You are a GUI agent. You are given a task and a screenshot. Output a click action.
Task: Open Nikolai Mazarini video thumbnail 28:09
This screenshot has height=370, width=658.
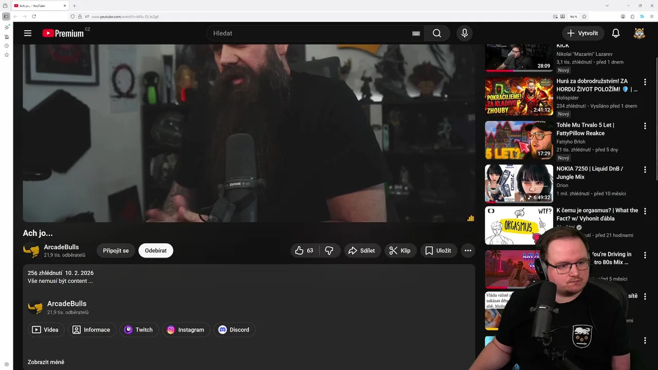[519, 58]
